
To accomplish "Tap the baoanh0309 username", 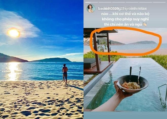I will 108,9.
